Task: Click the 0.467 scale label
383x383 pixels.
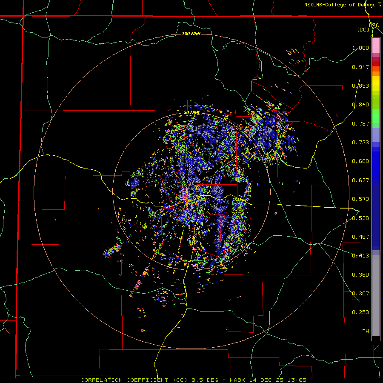Action: point(360,237)
